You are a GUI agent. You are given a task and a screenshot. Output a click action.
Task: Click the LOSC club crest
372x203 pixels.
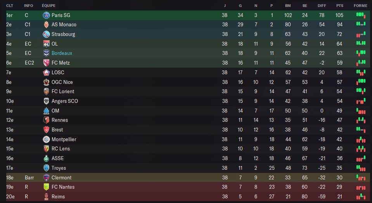(46, 72)
